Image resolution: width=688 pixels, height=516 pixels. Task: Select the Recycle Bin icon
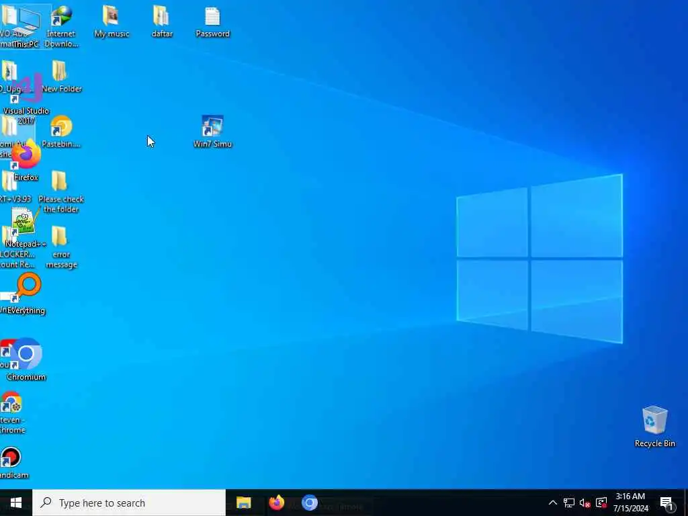click(x=654, y=427)
